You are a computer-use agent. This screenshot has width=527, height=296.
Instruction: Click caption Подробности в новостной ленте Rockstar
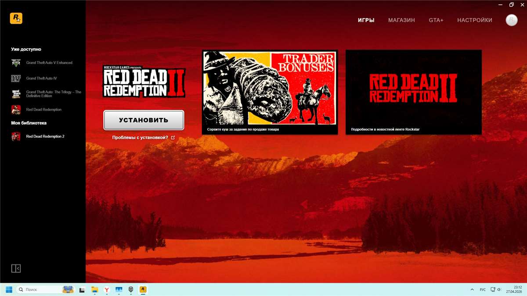point(386,130)
